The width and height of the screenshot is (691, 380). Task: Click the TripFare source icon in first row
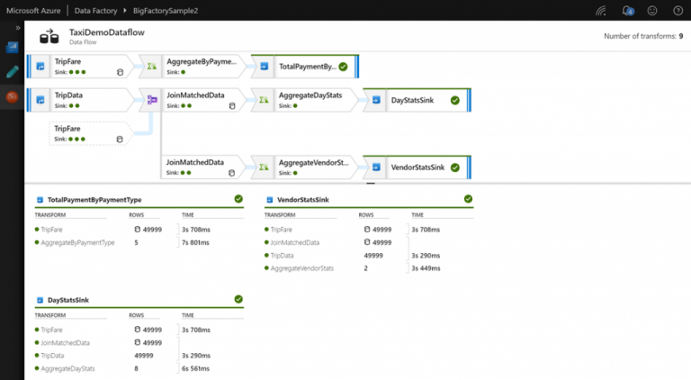click(40, 67)
